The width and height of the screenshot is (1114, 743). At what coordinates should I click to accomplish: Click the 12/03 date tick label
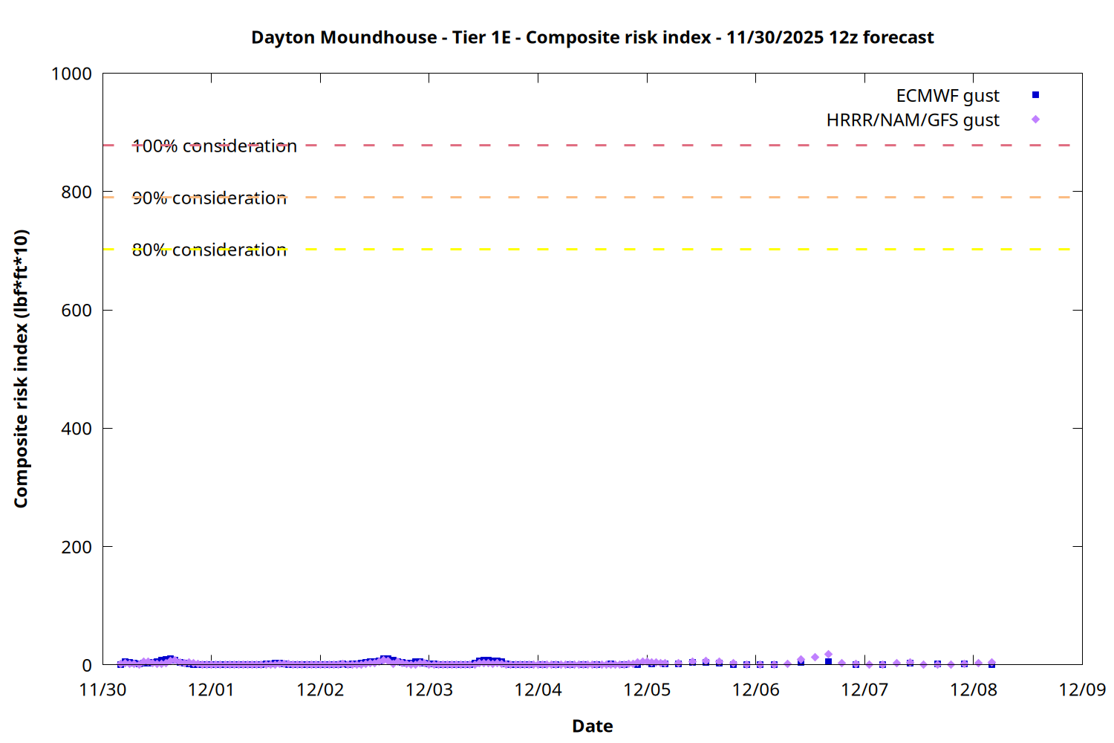tap(429, 690)
